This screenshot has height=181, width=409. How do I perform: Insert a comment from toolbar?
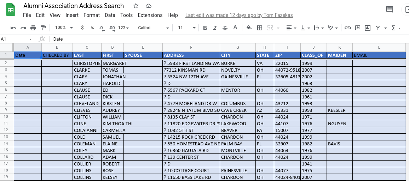[x=358, y=28]
